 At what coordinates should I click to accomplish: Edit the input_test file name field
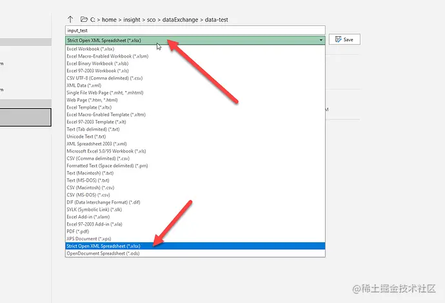point(195,30)
